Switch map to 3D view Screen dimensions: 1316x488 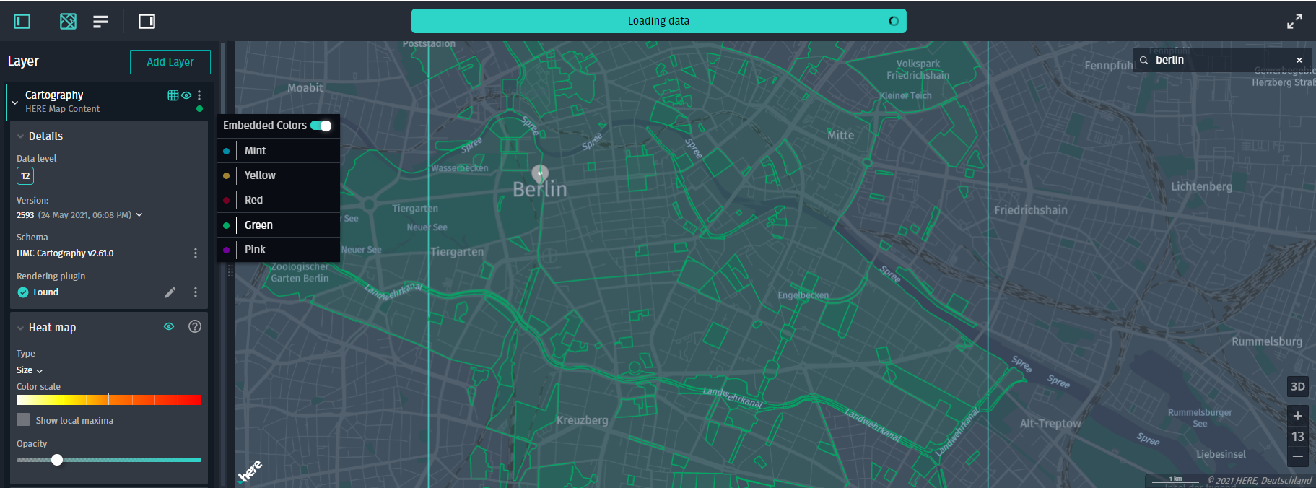tap(1297, 386)
